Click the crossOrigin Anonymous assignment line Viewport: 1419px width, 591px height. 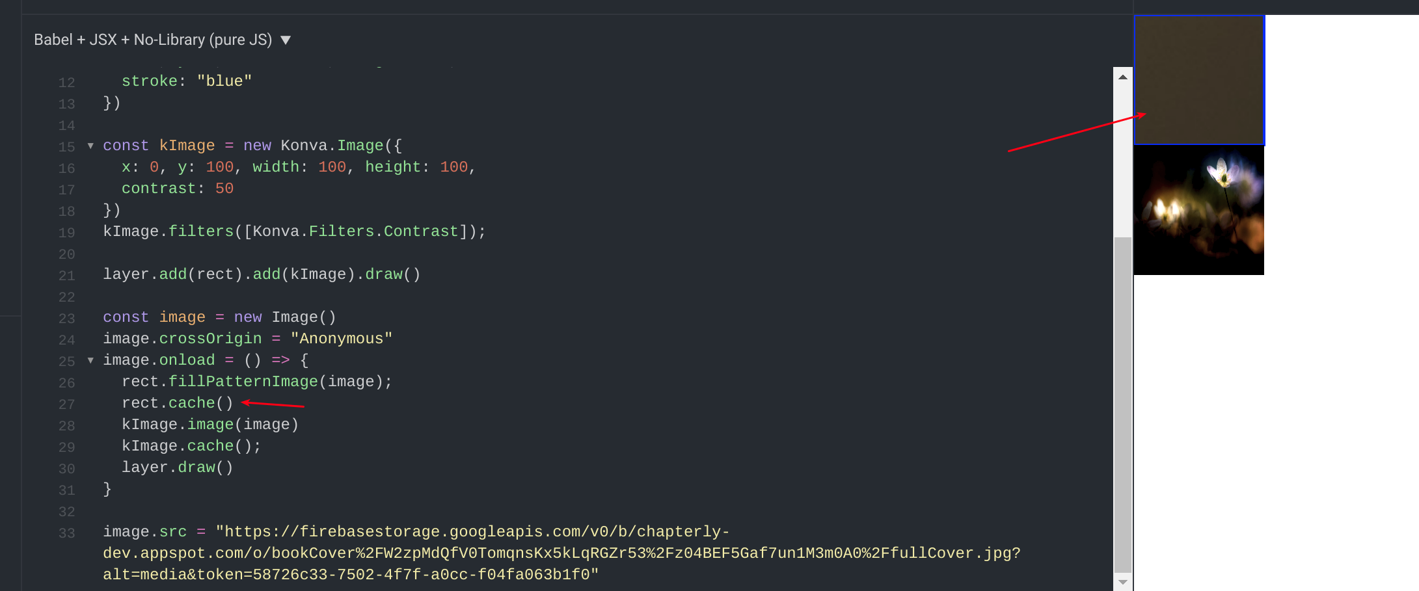tap(247, 338)
